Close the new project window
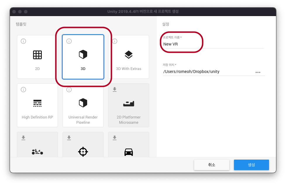This screenshot has width=286, height=185. (14, 12)
